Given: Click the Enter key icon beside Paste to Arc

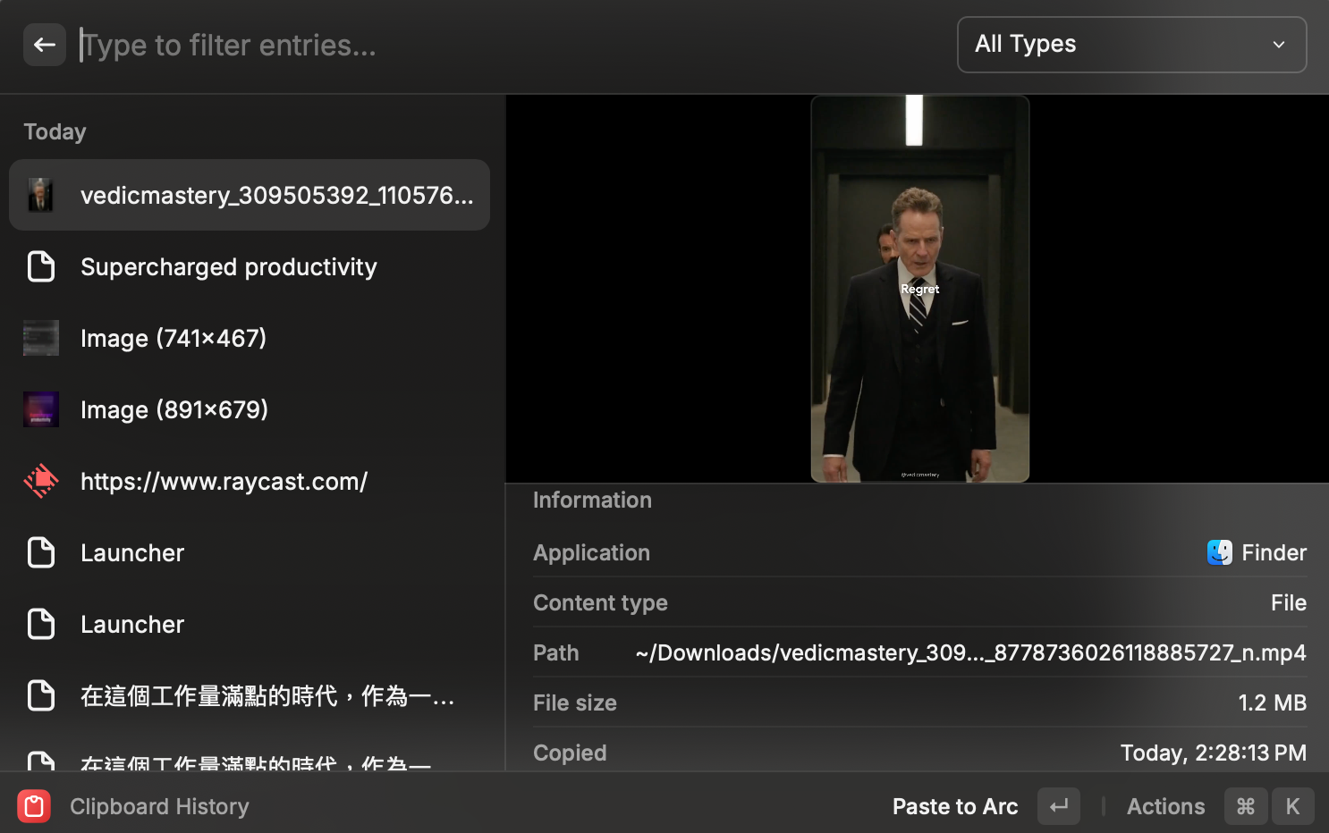Looking at the screenshot, I should 1058,806.
